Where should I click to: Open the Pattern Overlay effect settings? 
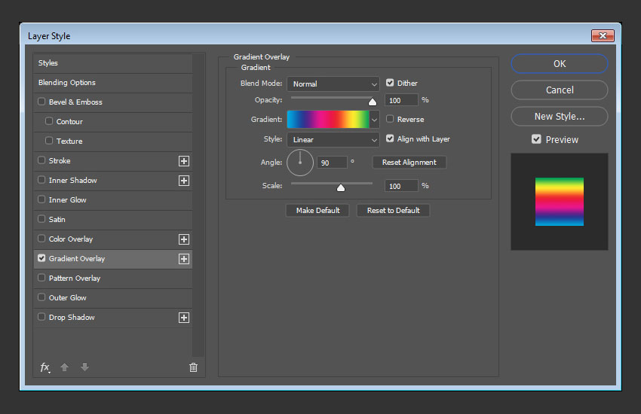pos(113,279)
